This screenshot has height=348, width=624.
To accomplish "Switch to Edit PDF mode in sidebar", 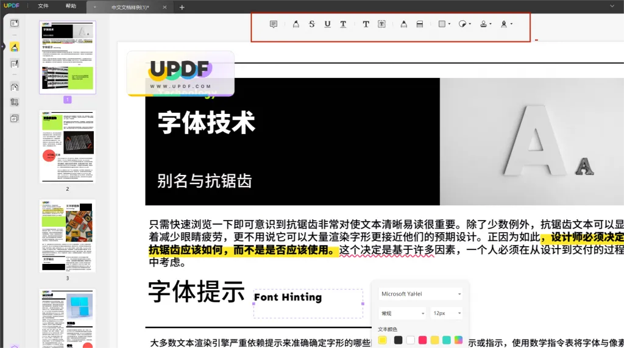I will click(15, 64).
